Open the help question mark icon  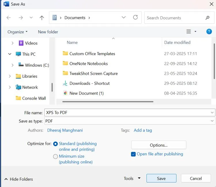[209, 32]
